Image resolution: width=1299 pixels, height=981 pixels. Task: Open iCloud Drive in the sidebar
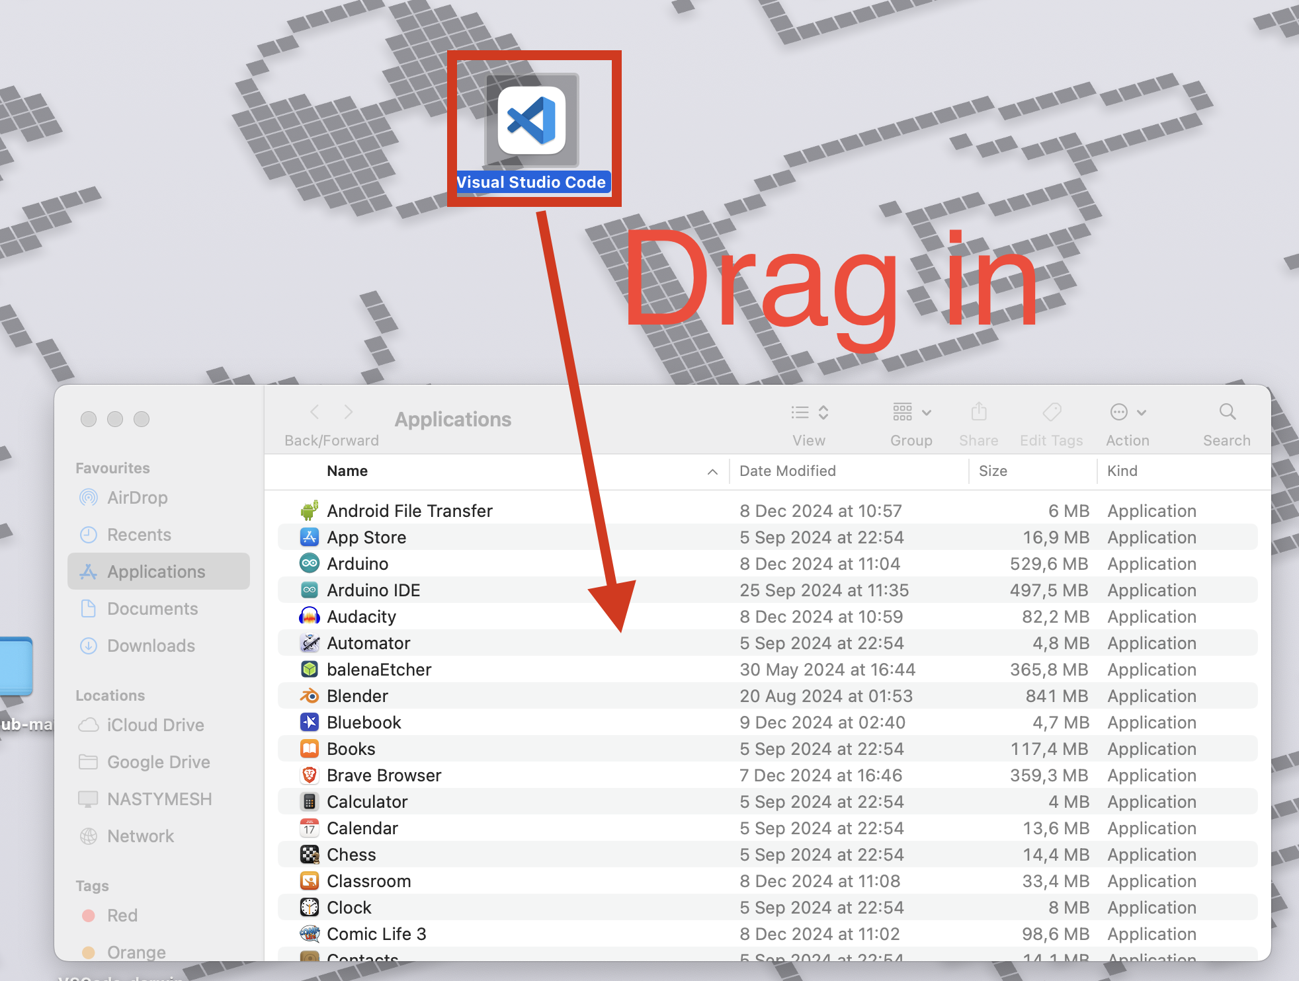coord(159,725)
